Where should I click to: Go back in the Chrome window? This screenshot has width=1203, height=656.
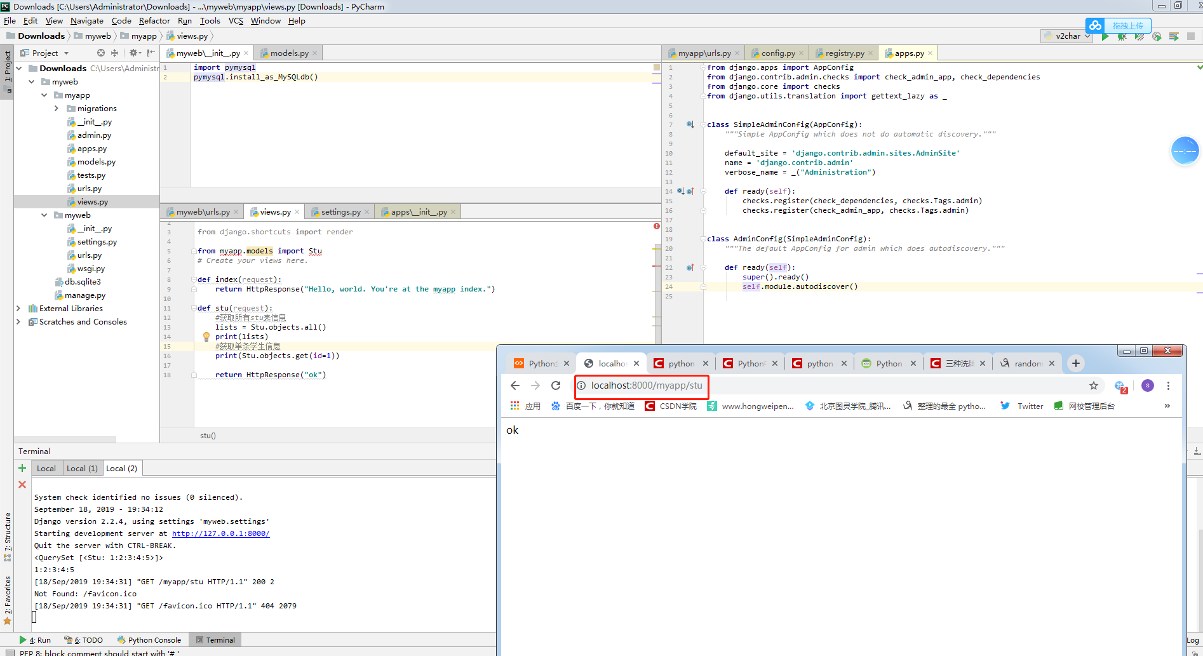(x=515, y=385)
